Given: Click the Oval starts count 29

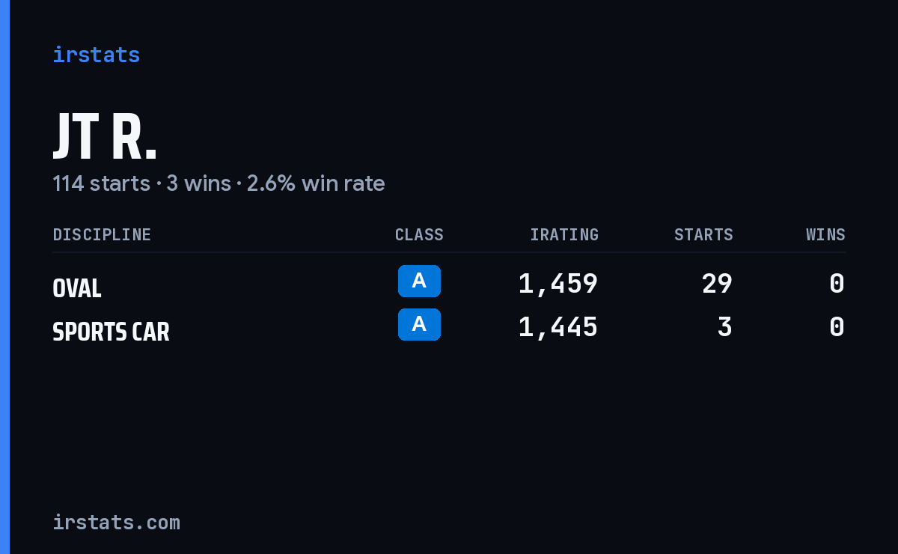Looking at the screenshot, I should point(717,284).
